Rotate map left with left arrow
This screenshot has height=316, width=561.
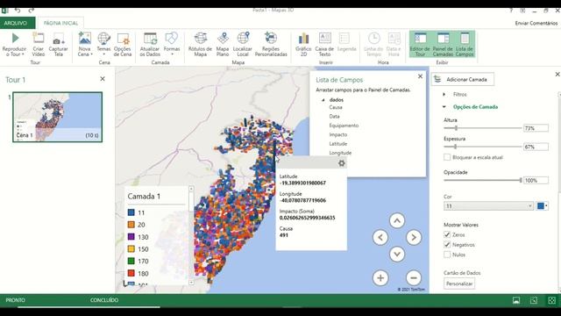click(x=380, y=237)
